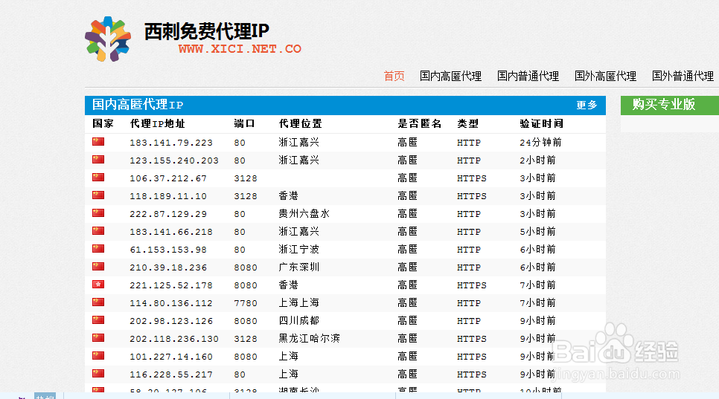Click the flag icon beside 222.87.129.29
Viewport: 719px width, 399px height.
click(98, 213)
